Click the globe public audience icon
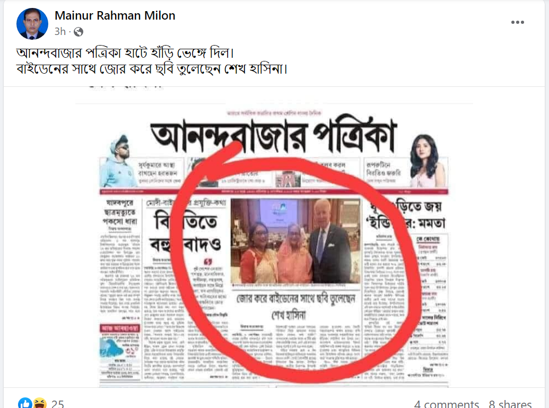Viewport: 549px width, 408px height. [79, 32]
